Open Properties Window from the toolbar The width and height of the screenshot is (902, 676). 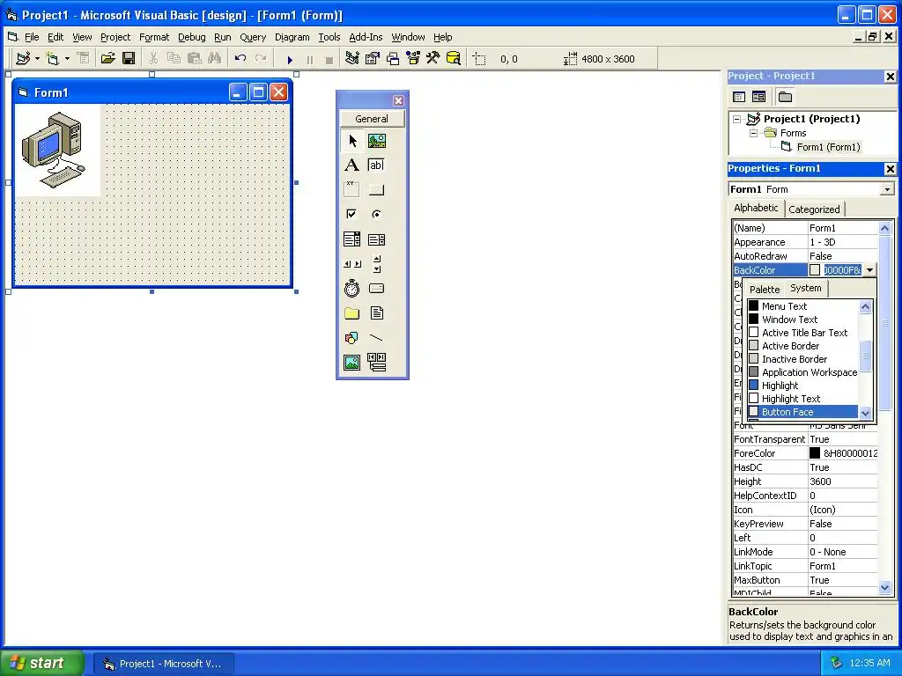coord(373,59)
